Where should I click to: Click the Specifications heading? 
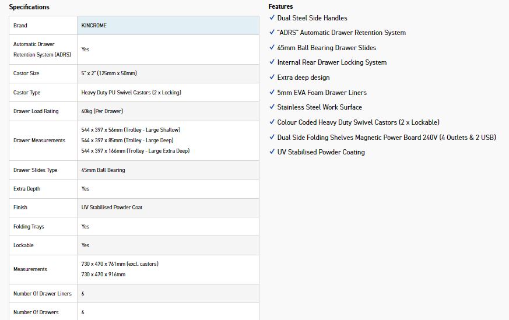coord(29,7)
